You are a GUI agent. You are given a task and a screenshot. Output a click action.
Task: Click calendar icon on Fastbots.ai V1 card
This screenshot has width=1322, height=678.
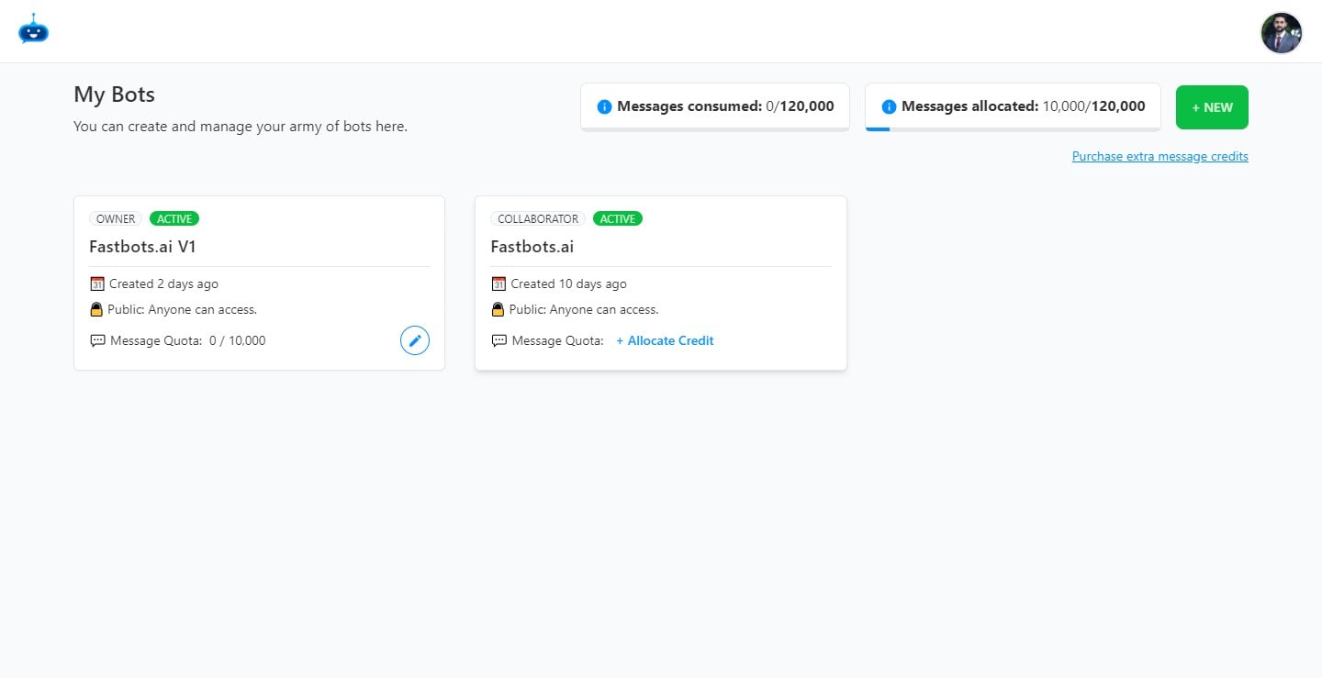click(97, 283)
